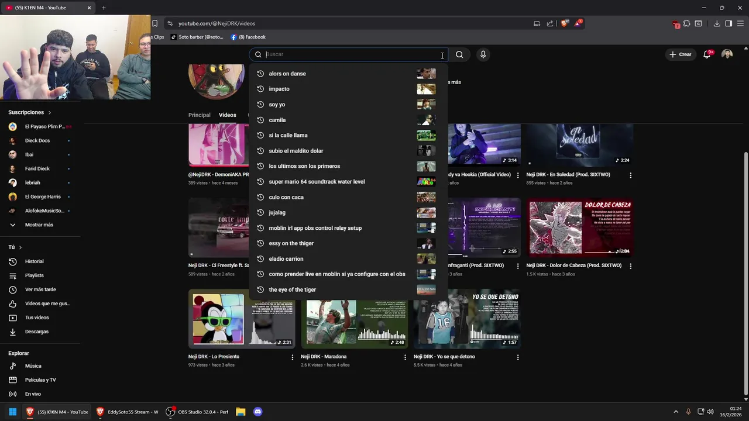Click the bookmark icon beside address bar
Viewport: 749px width, 421px height.
[154, 23]
